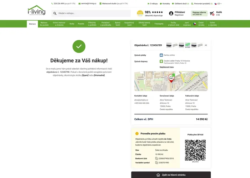Click the store pickup icon by Osobní odběr

(161, 61)
